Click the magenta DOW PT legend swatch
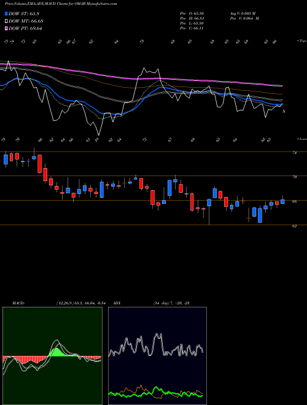The width and height of the screenshot is (307, 405). click(6, 28)
